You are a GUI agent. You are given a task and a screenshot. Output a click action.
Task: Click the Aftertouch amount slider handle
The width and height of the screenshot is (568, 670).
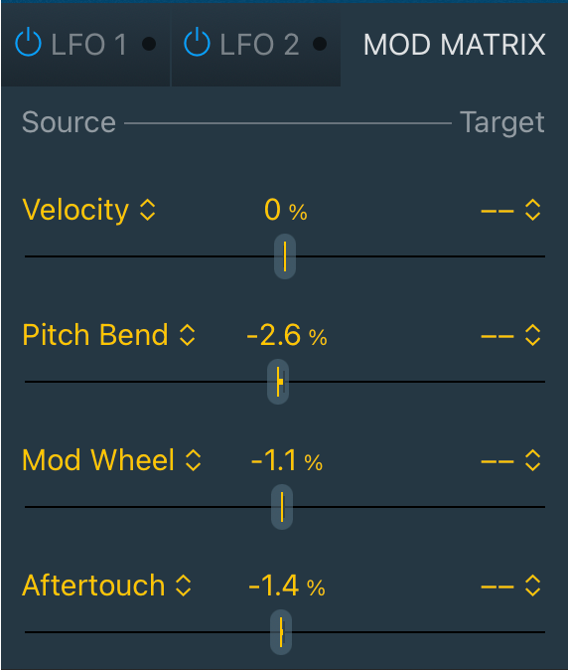[x=281, y=632]
